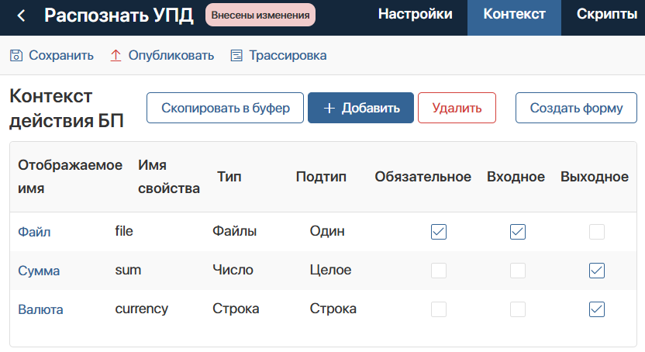Check Входное for the Сумма row
This screenshot has width=645, height=352.
518,271
